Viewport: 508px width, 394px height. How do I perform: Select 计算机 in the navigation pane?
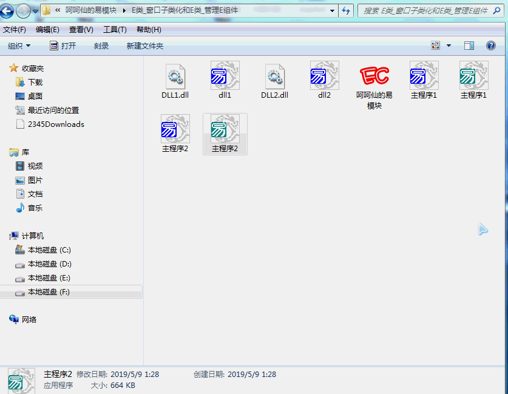pyautogui.click(x=33, y=236)
